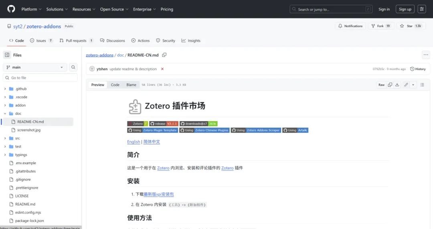Image resolution: width=433 pixels, height=229 pixels.
Task: Fork the repository
Action: tap(381, 26)
